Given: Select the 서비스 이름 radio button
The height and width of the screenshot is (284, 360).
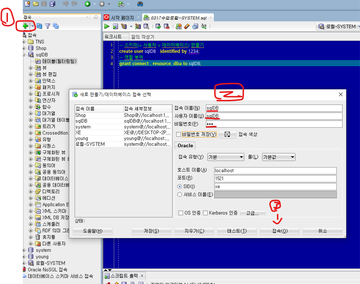Looking at the screenshot, I should pos(179,195).
